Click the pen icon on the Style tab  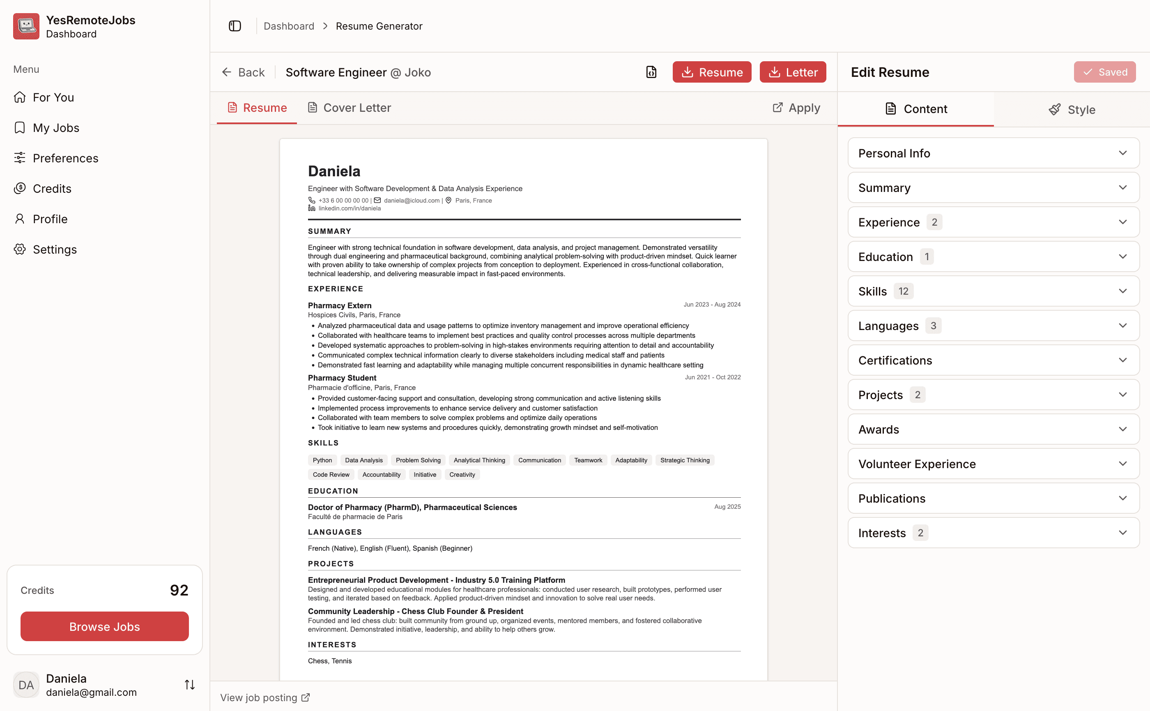(1055, 109)
